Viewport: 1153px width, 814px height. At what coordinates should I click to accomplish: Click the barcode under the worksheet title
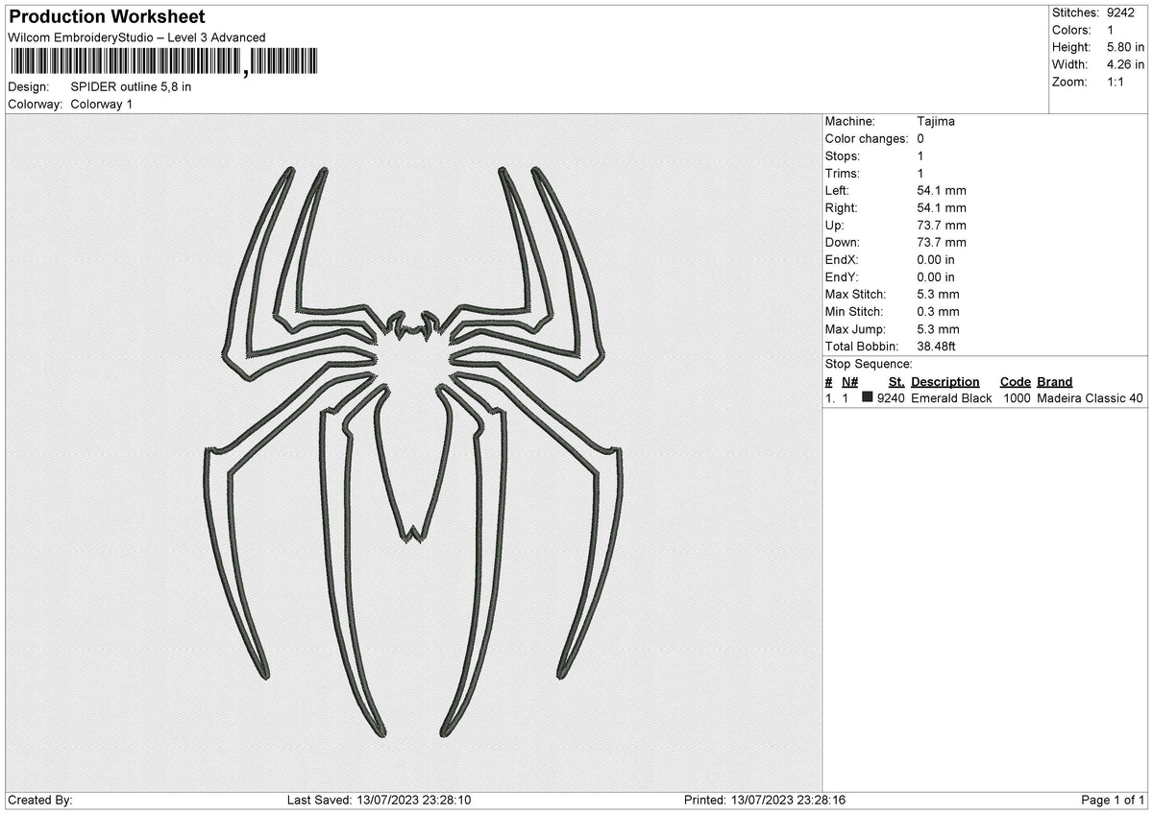pos(163,62)
